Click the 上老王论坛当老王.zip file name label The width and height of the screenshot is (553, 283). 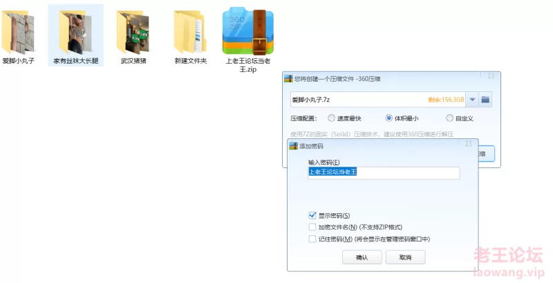tap(248, 65)
